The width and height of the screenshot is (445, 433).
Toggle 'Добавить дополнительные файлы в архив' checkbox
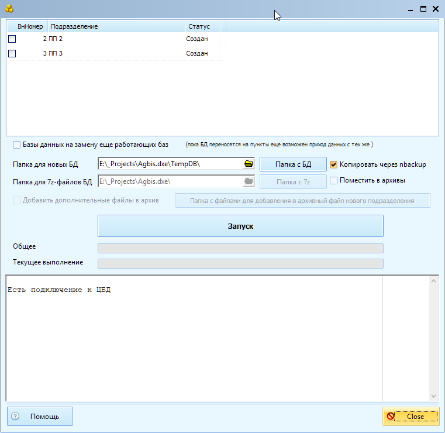(x=17, y=200)
